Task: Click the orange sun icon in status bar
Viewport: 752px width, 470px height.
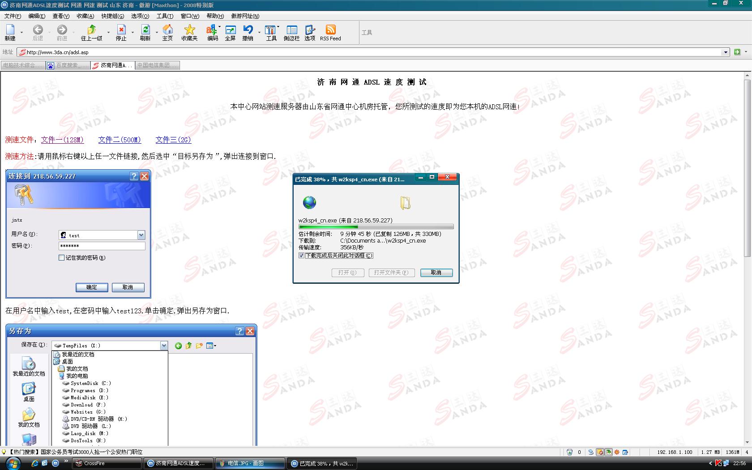Action: point(617,452)
